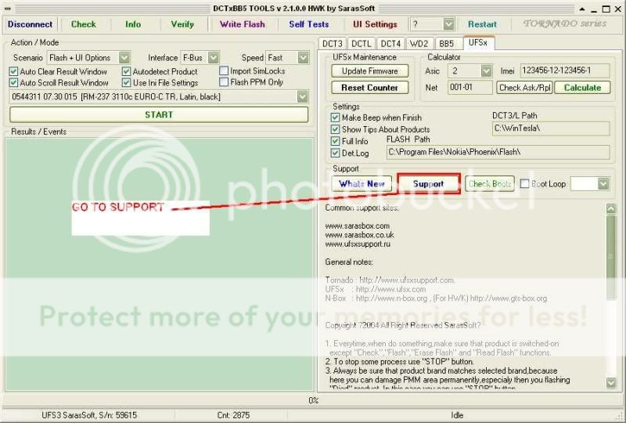Choose Write Flash in toolbar
Viewport: 626px width, 423px height.
click(243, 24)
